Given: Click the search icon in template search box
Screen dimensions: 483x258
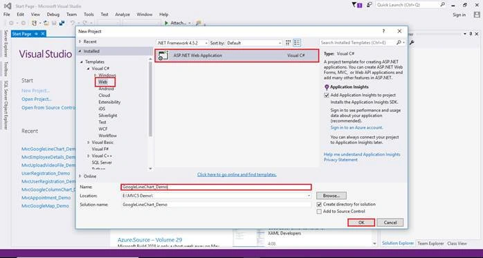Looking at the screenshot, I should (399, 42).
